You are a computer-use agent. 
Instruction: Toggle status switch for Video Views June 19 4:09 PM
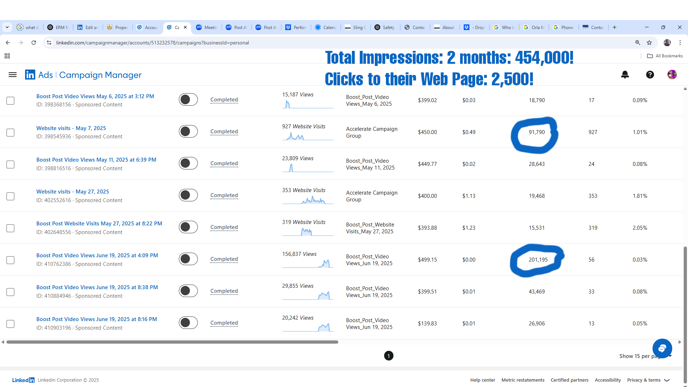point(188,259)
